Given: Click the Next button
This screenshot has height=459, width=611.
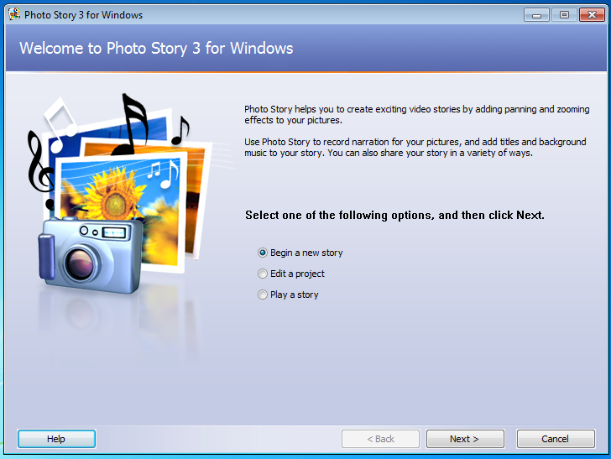Looking at the screenshot, I should pyautogui.click(x=465, y=439).
